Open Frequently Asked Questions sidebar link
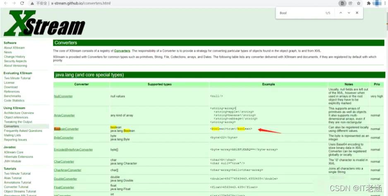 23,130
